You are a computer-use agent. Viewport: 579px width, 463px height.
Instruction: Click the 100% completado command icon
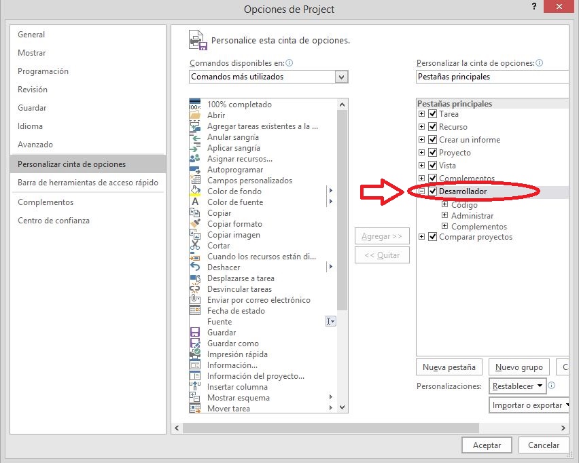(x=194, y=105)
